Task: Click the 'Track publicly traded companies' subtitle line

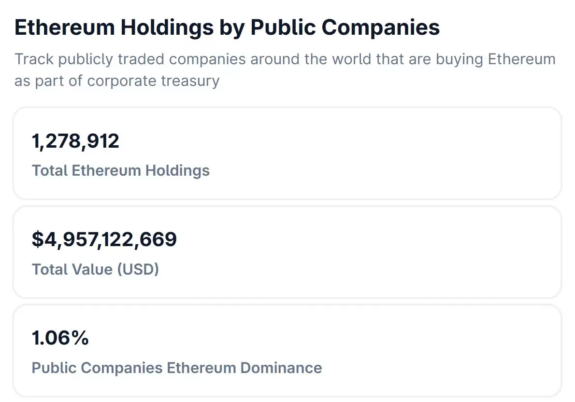Action: click(285, 59)
